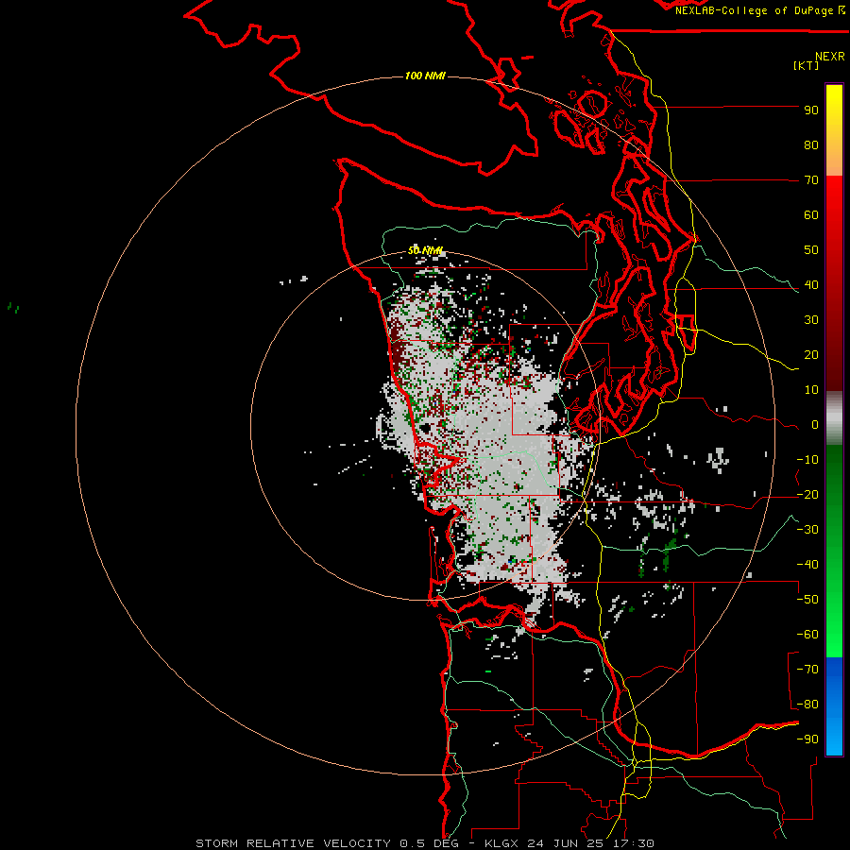Click the -90 scale value
Screen dimensions: 850x850
[807, 739]
